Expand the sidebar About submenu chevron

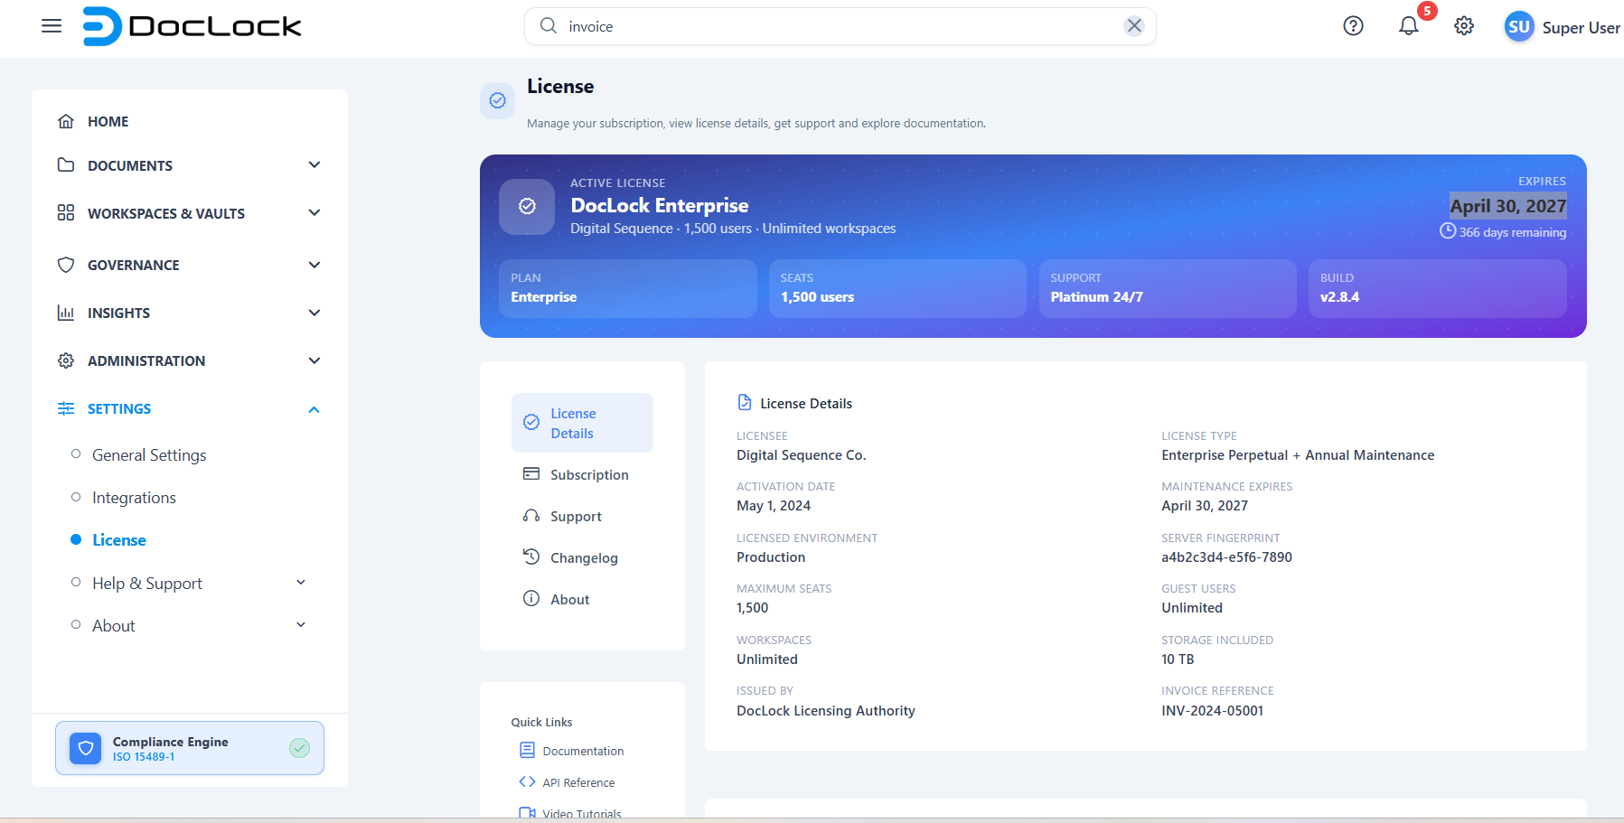pos(301,625)
